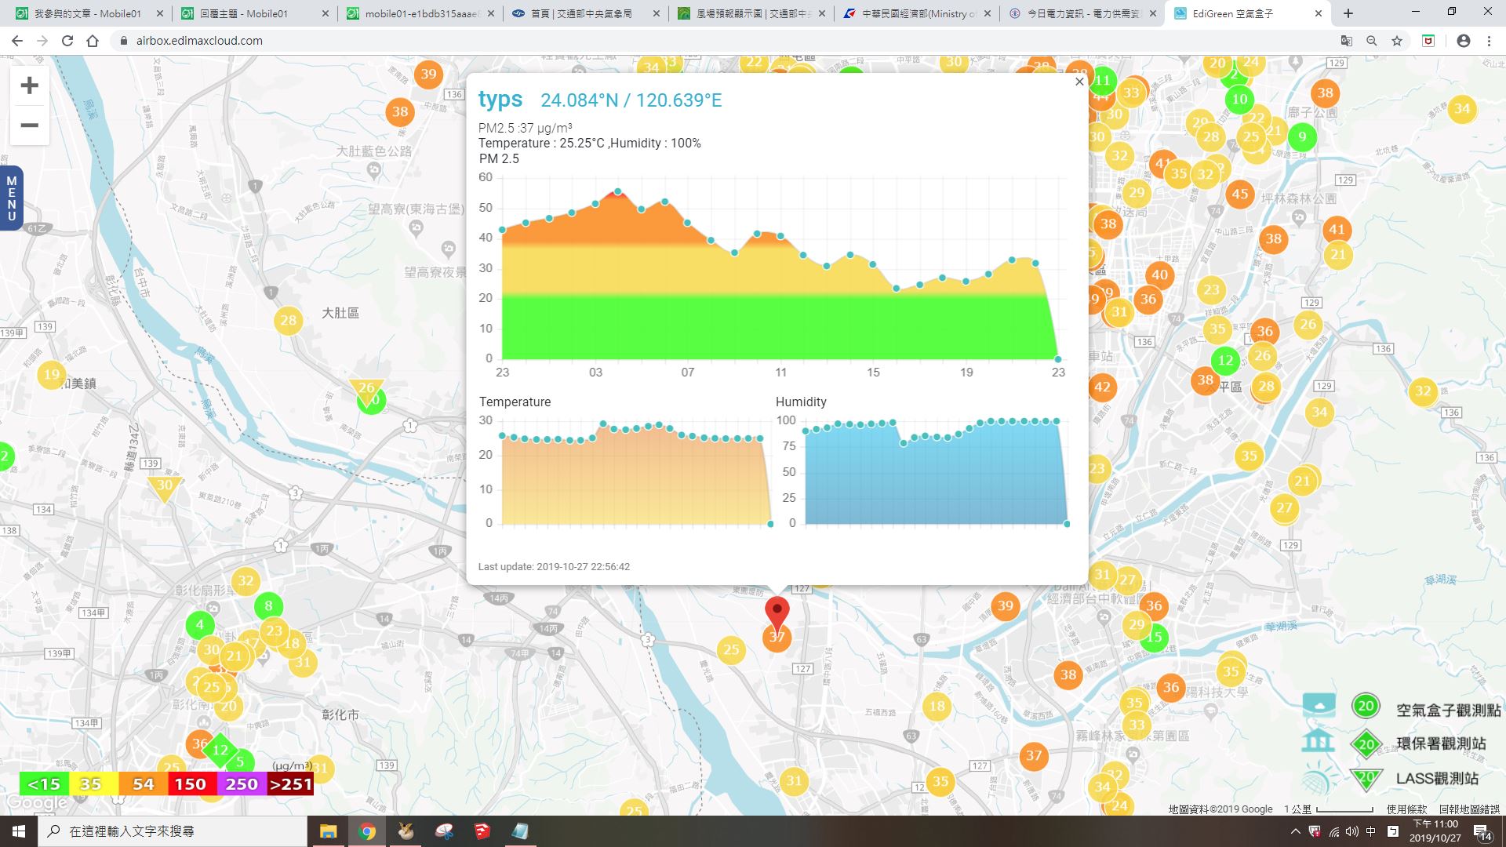Open SketchUp red icon in taskbar

(482, 831)
